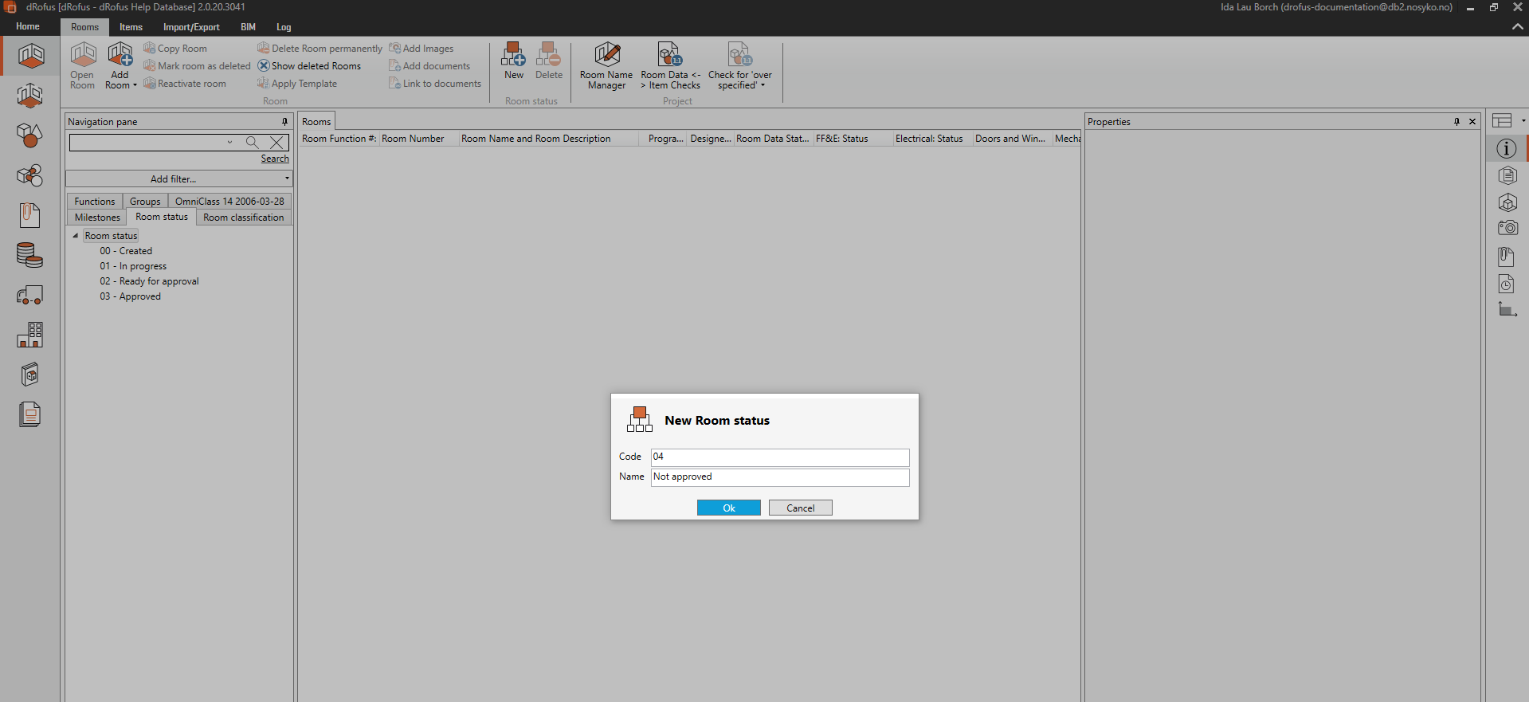
Task: Click the Apply Template button
Action: [296, 84]
